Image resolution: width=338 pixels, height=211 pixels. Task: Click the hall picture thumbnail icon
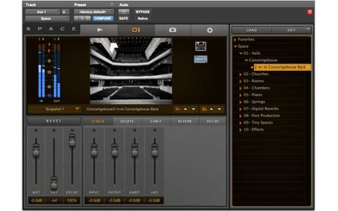(x=201, y=46)
